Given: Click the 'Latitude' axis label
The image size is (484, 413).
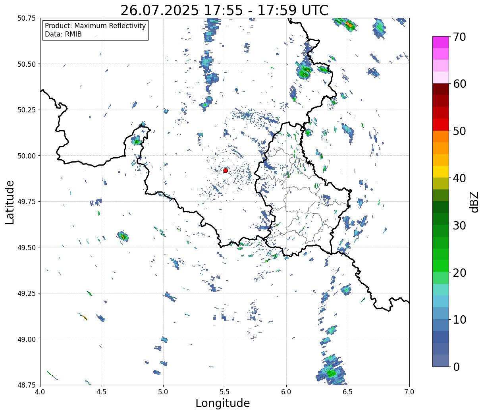Looking at the screenshot, I should (x=10, y=202).
